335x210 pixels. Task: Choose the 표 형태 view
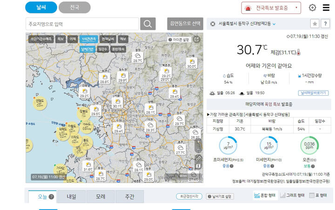click(318, 196)
